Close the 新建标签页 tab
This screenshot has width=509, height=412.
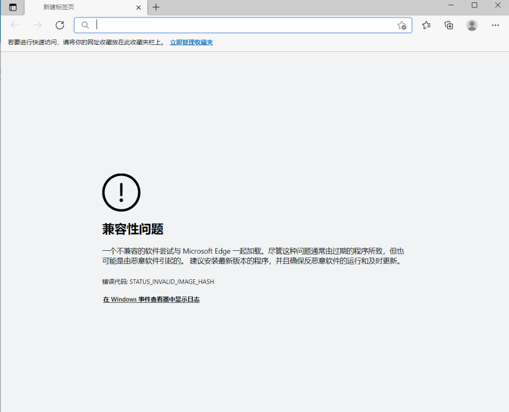(138, 7)
